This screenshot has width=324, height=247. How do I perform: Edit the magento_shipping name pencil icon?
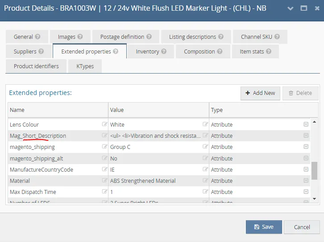pos(104,147)
